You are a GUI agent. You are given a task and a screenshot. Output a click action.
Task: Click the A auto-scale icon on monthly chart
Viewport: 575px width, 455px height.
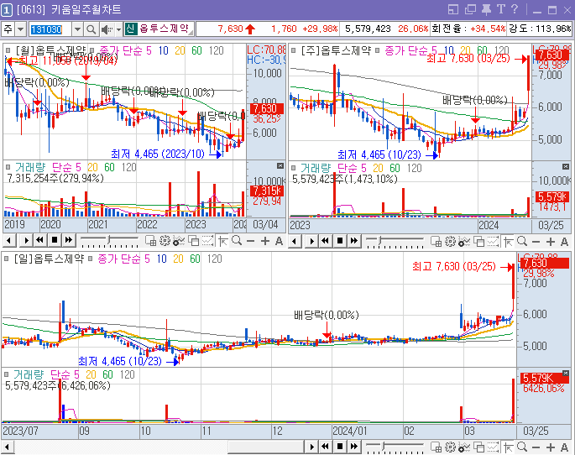[279, 241]
